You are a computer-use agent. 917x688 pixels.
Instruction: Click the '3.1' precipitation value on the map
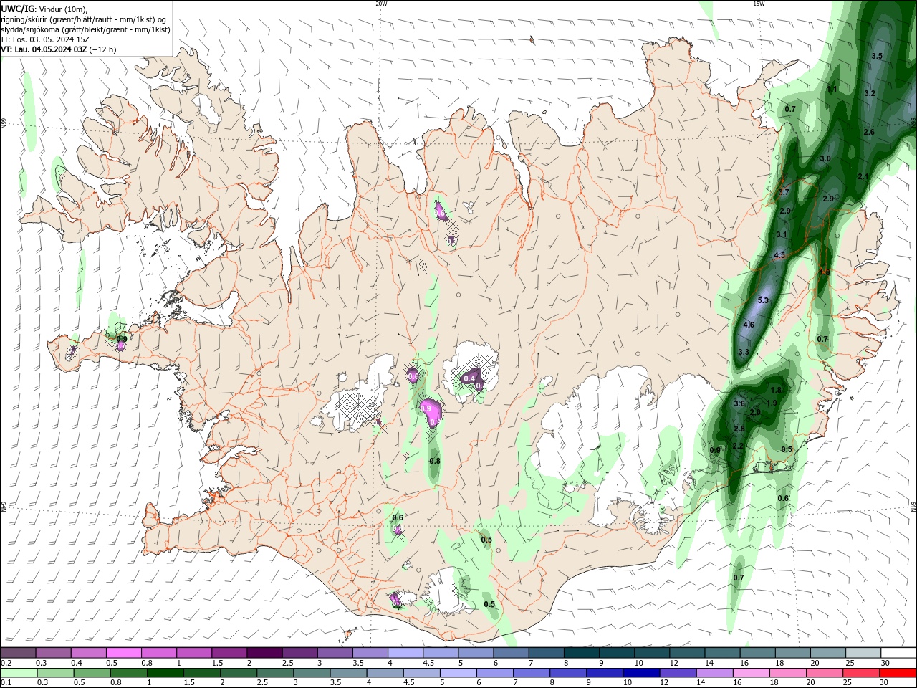click(782, 234)
